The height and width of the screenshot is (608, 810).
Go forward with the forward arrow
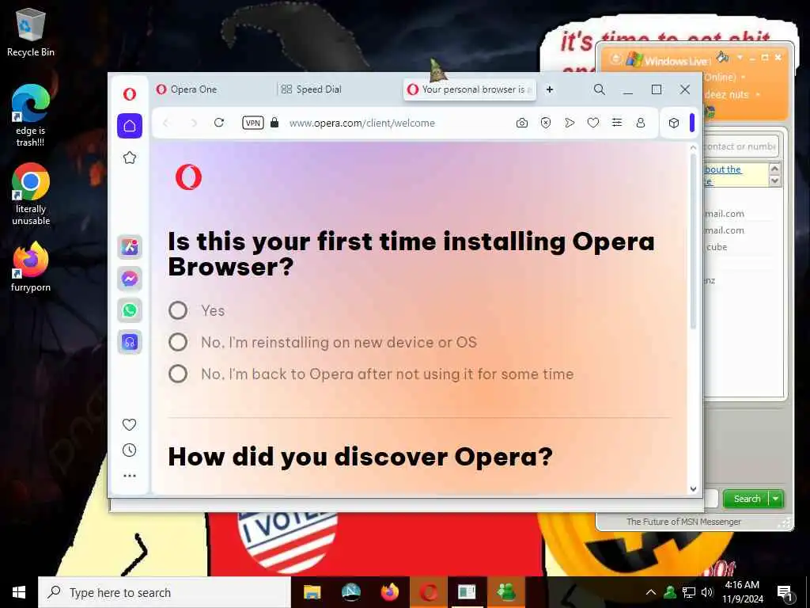pyautogui.click(x=194, y=123)
